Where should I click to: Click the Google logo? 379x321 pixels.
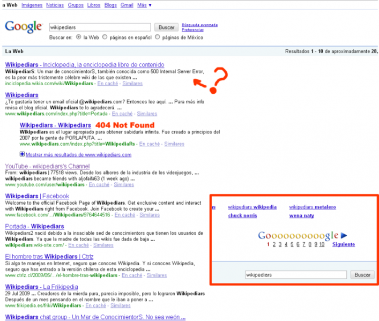24,26
